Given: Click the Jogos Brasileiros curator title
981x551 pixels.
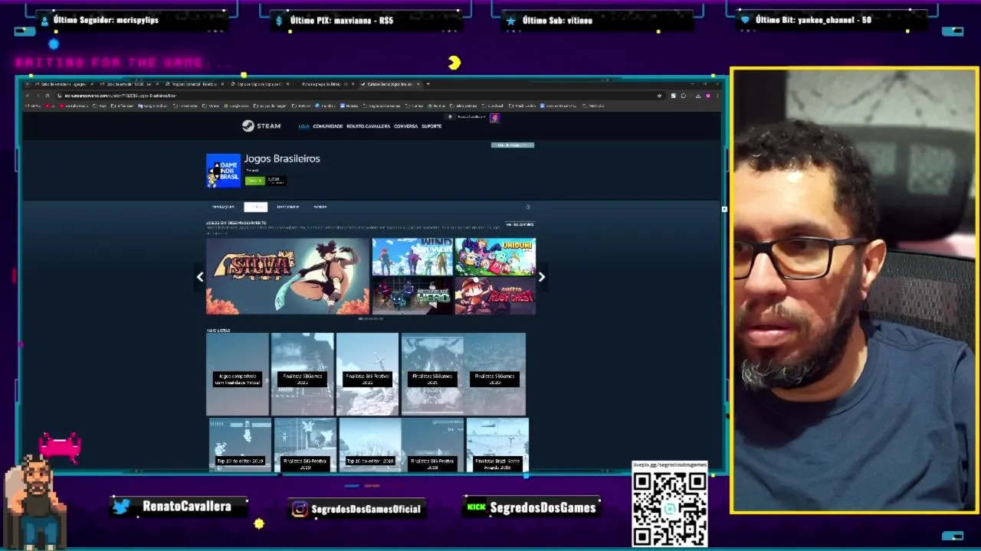Looking at the screenshot, I should pyautogui.click(x=282, y=158).
